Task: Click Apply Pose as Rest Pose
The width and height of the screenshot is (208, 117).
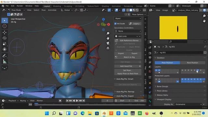Action: click(128, 74)
